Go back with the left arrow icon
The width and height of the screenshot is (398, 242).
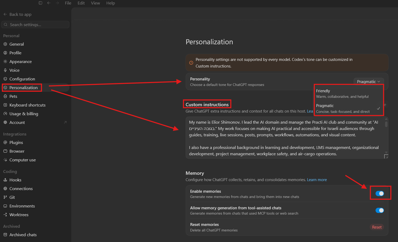pos(49,3)
